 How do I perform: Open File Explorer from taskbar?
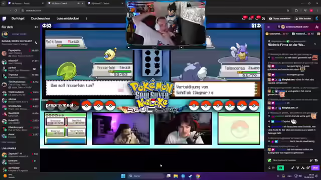point(176,176)
